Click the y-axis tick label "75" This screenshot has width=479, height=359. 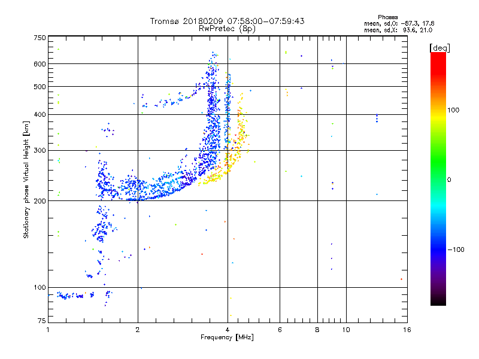click(42, 321)
